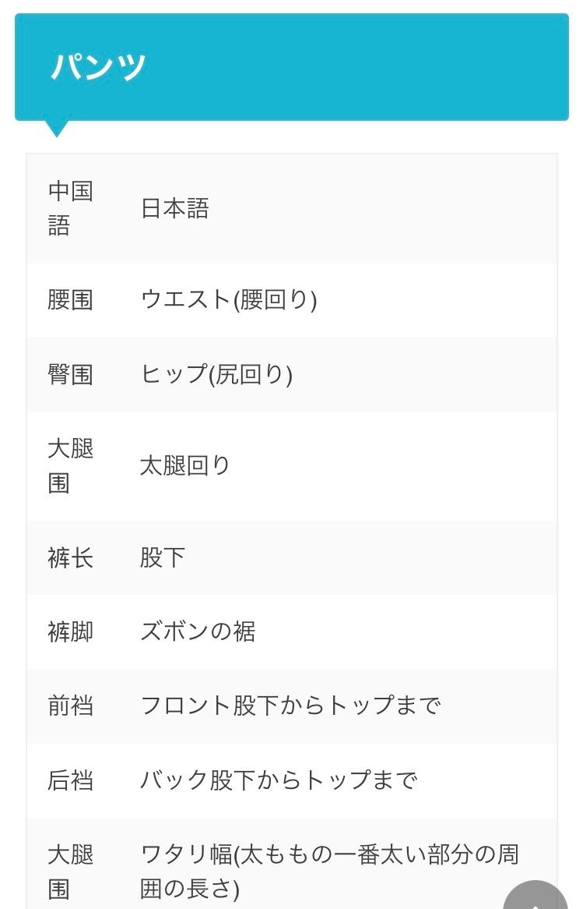
Task: Tap フロント股下からトップまで text
Action: (x=290, y=706)
